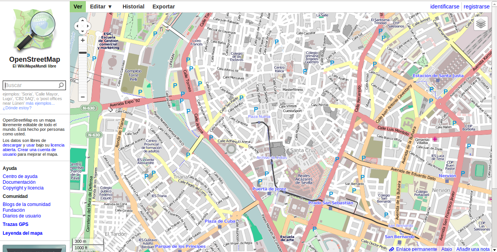This screenshot has width=497, height=252.
Task: Click the Estación de Santa Justa station marker
Action: point(438,81)
